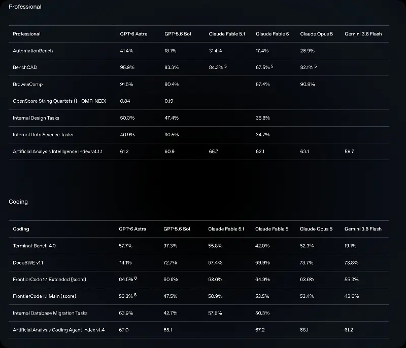Click the 83.3% BenchCAD value for GPT-5.6 Sol
406x348 pixels.
[x=172, y=67]
